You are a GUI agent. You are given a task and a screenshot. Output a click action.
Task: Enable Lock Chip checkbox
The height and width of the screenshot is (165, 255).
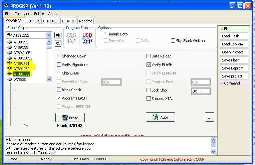[149, 90]
